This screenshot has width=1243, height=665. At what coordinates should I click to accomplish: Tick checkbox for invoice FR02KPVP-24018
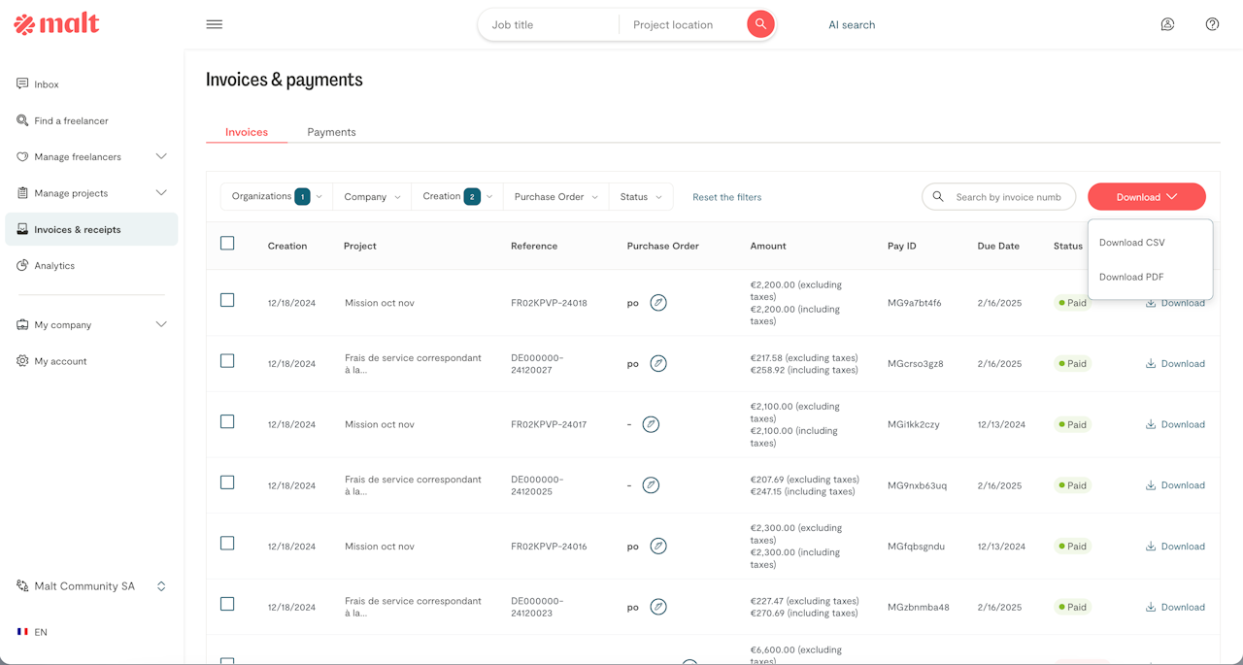point(227,301)
